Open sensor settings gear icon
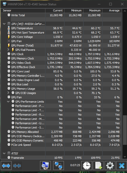Screen dimensions: 127x173 110,165
